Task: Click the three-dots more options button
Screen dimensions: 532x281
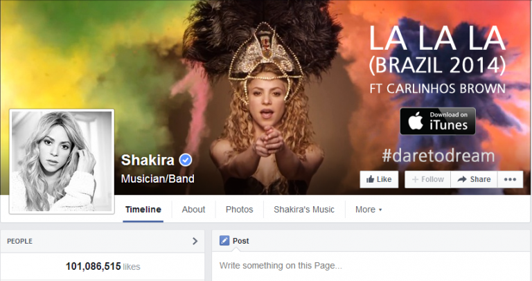Action: (x=510, y=179)
